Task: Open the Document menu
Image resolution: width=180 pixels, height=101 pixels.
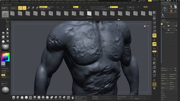Action: [17, 3]
